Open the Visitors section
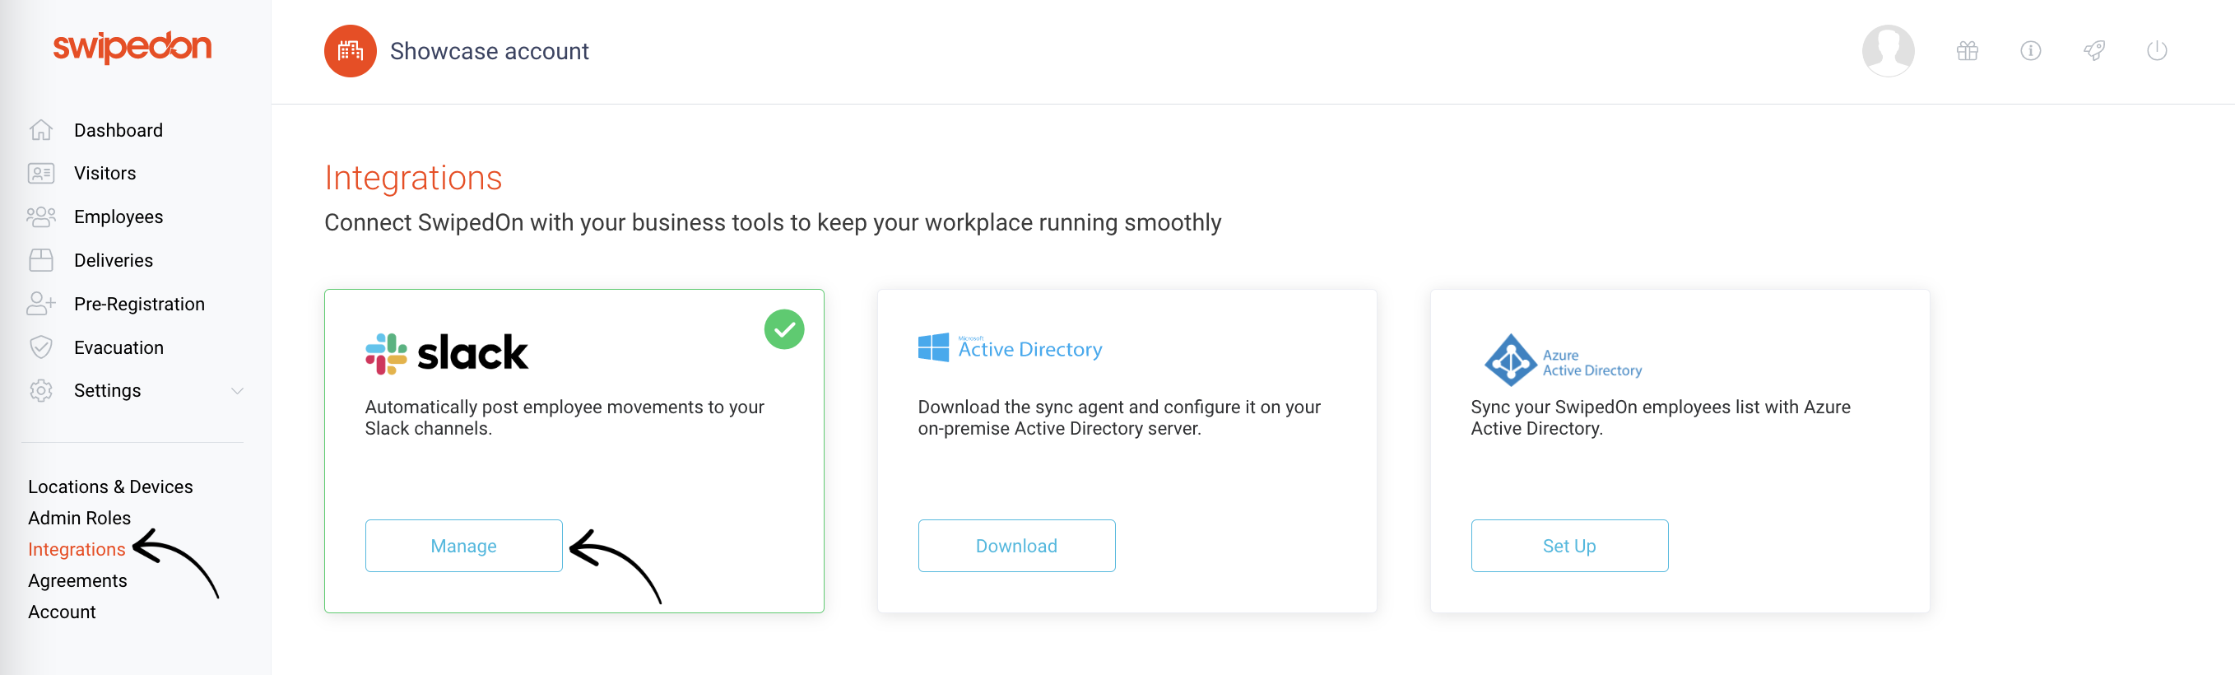The width and height of the screenshot is (2235, 675). [x=105, y=174]
